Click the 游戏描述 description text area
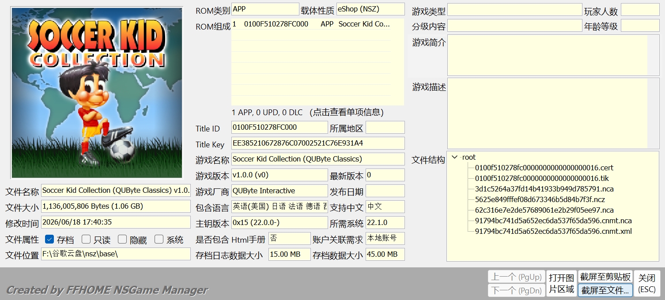This screenshot has height=300, width=665. (x=553, y=113)
